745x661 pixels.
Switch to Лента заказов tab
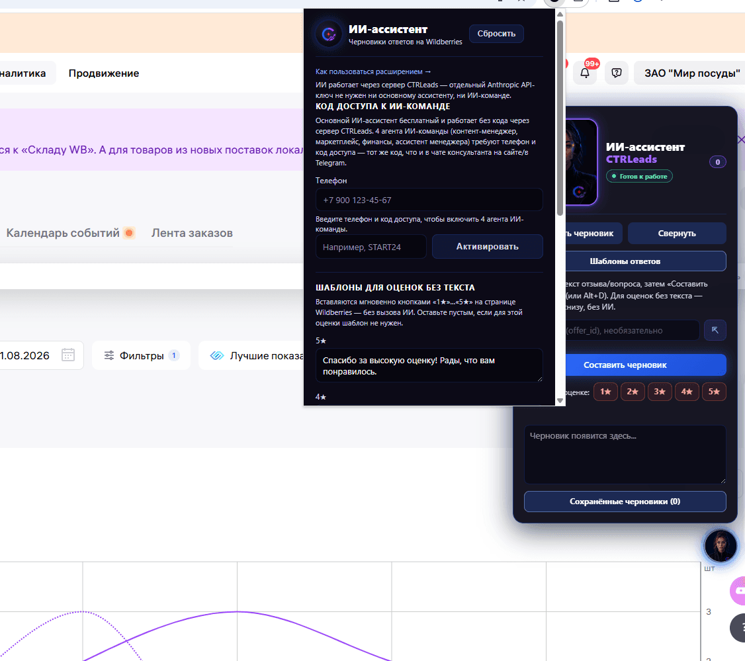[192, 233]
